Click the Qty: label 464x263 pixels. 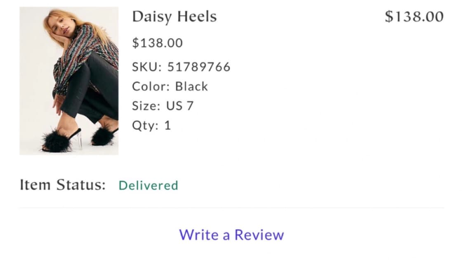(x=145, y=125)
